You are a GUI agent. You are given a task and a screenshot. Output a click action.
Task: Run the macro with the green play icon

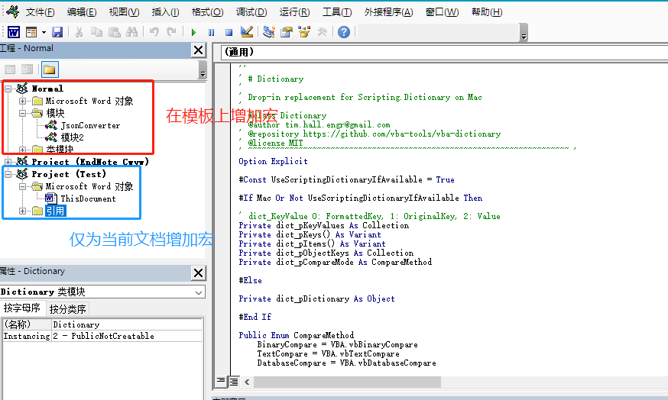194,32
